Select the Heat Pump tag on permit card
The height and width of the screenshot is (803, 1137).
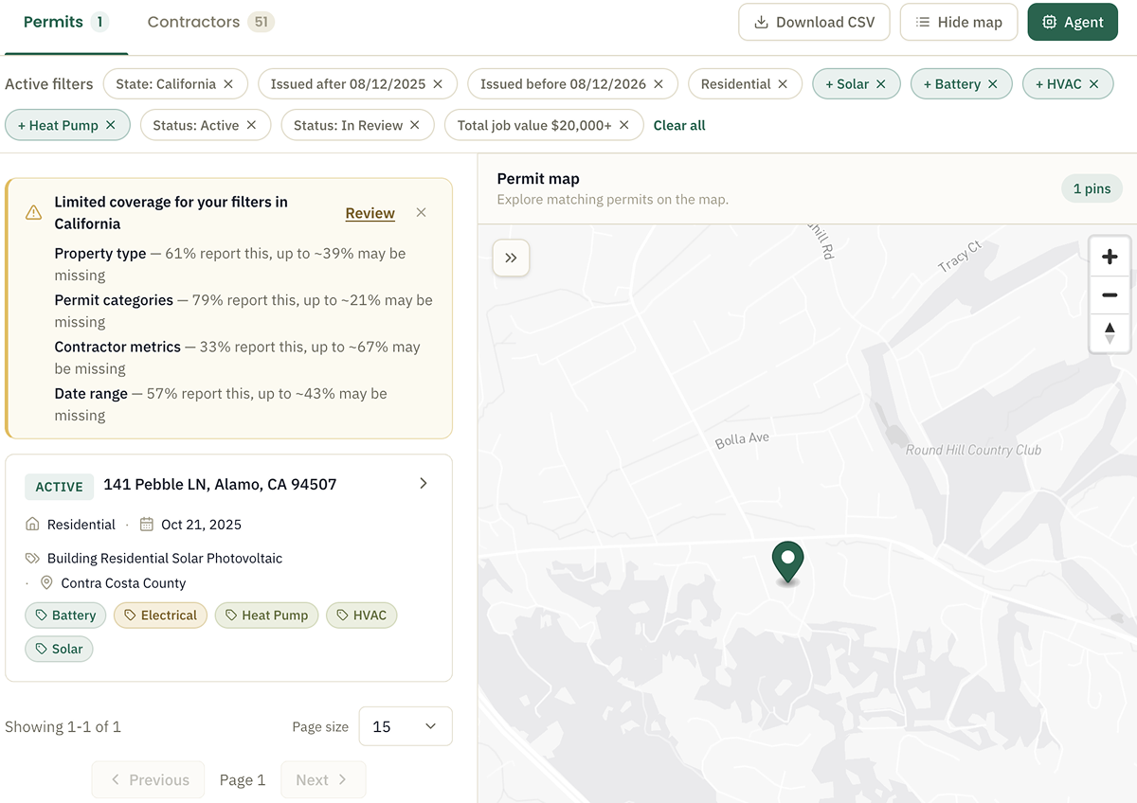266,616
